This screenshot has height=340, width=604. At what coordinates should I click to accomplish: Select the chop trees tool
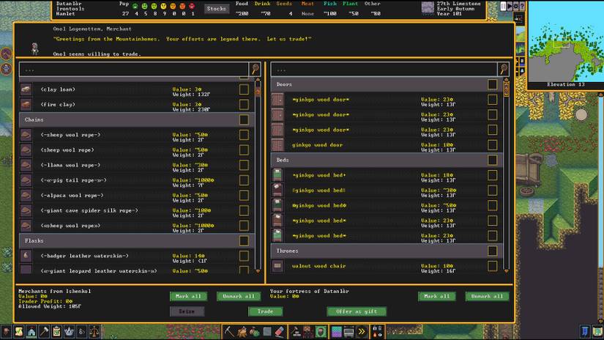tap(242, 331)
